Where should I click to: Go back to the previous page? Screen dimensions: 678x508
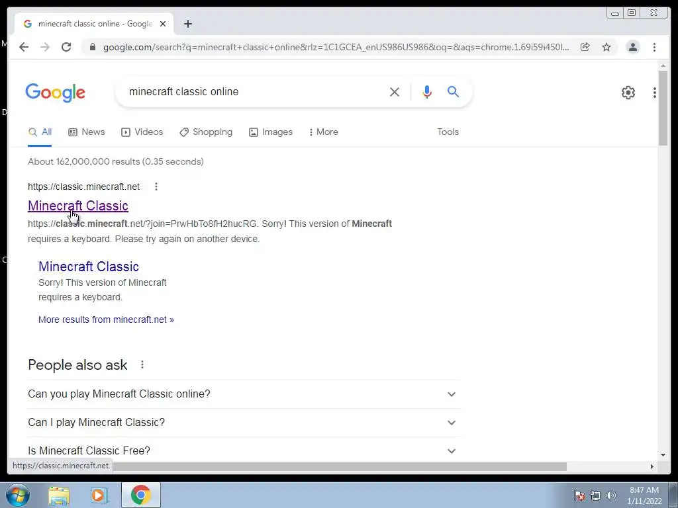[24, 47]
